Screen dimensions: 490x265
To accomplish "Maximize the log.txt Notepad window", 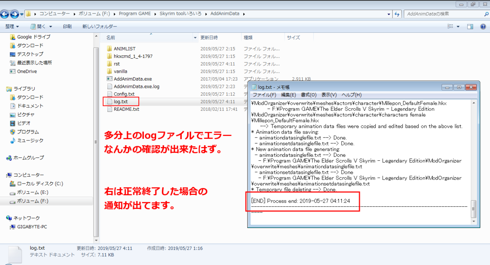I will coord(459,87).
